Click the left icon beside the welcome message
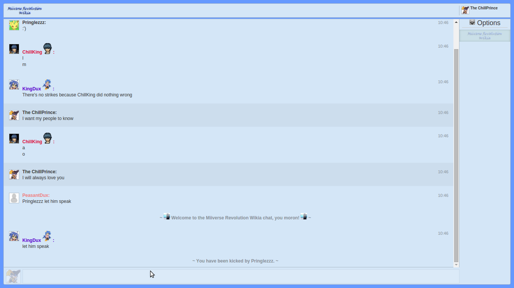Screen dimensions: 514x288 click(x=167, y=216)
